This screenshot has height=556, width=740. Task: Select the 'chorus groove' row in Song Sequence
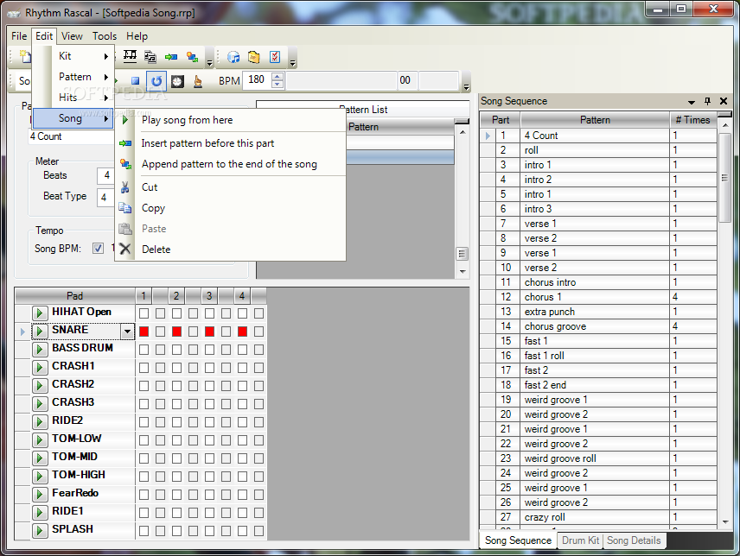click(x=598, y=326)
